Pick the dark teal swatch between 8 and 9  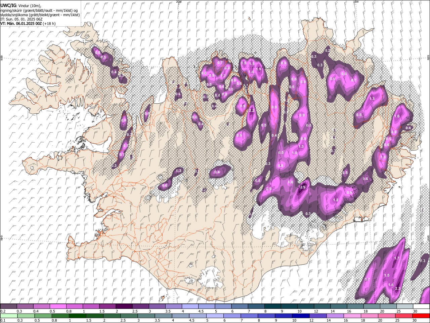[272, 307]
